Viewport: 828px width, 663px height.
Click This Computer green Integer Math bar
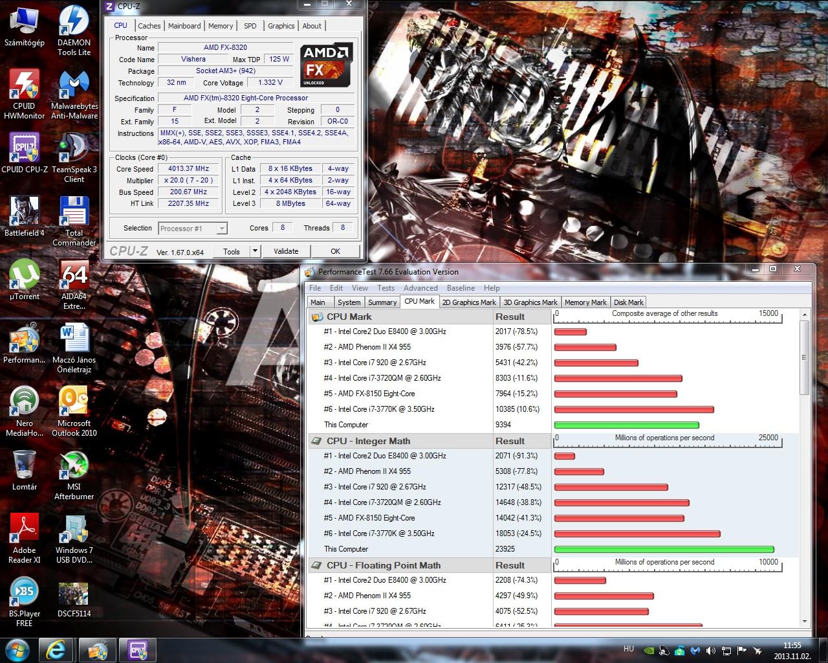click(664, 549)
